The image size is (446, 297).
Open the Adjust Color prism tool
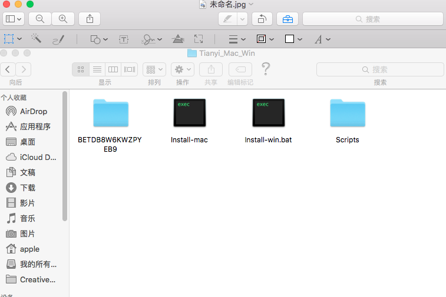point(178,39)
